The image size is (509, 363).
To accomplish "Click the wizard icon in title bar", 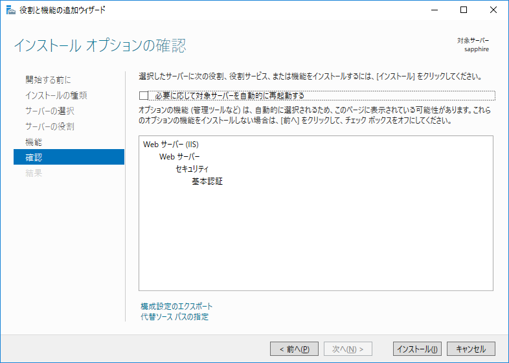I will (11, 10).
